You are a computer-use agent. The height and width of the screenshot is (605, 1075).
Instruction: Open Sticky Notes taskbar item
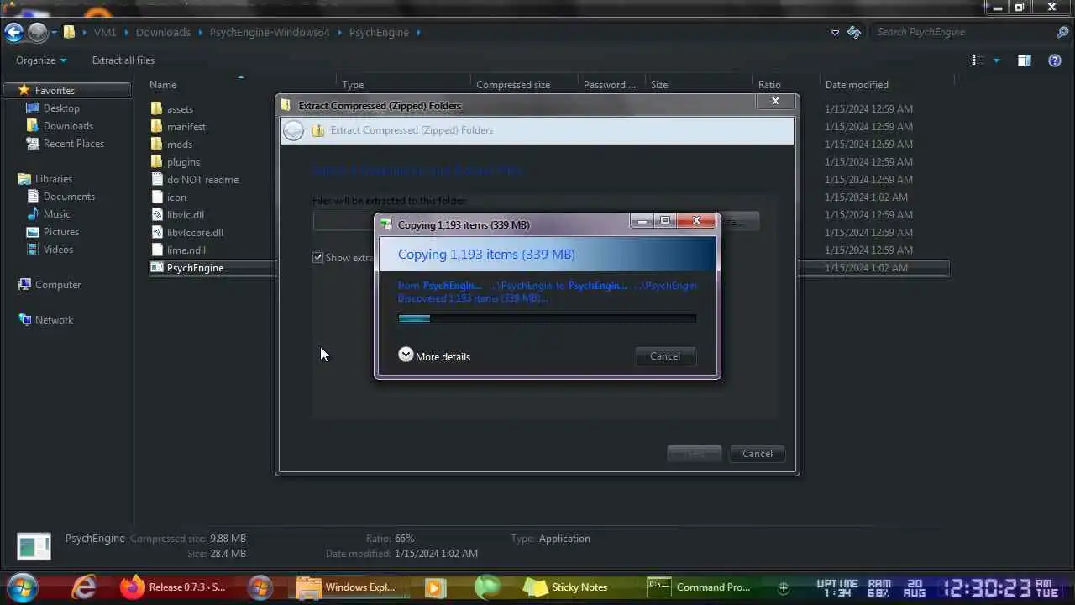[567, 587]
